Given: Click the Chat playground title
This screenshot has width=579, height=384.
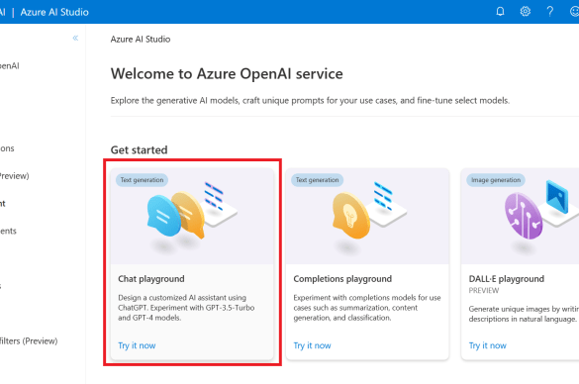Looking at the screenshot, I should coord(151,279).
